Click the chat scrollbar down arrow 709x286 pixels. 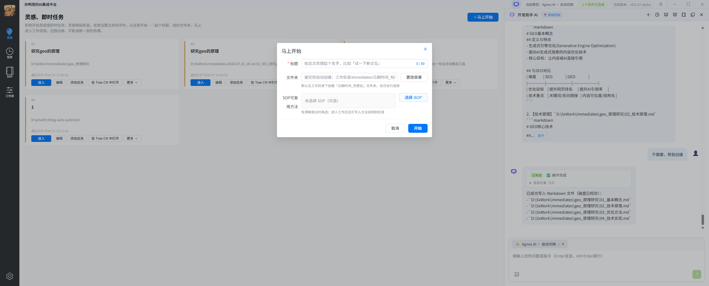pos(703,228)
